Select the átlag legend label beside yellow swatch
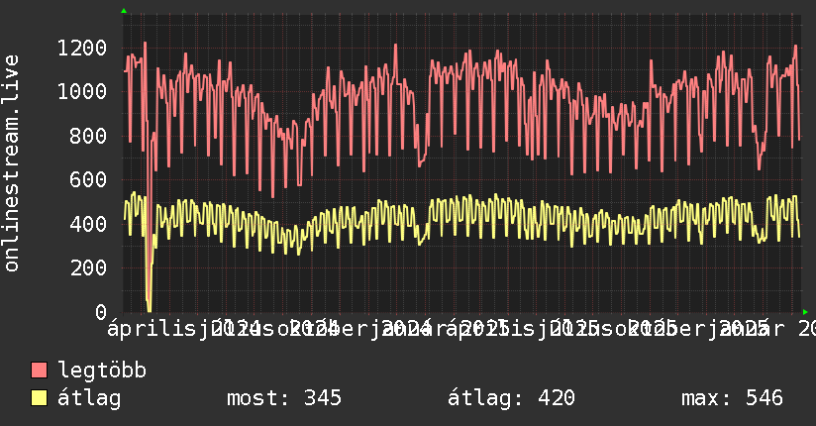 89,398
